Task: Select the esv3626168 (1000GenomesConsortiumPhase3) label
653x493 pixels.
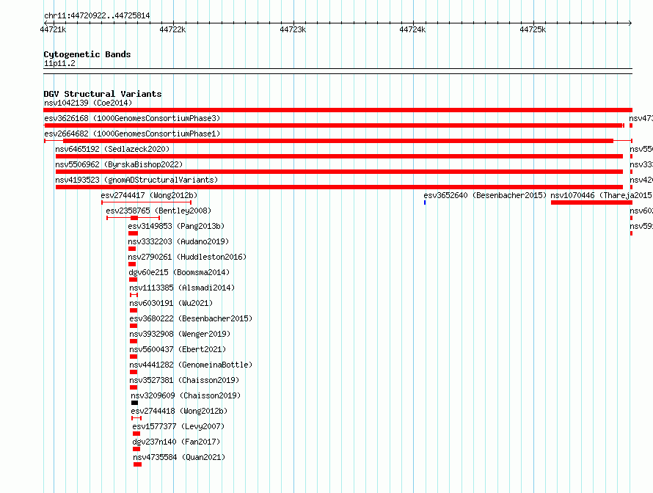Action: [x=132, y=118]
